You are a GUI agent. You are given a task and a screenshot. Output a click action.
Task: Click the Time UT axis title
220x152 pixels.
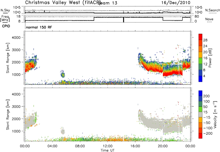click(108, 150)
